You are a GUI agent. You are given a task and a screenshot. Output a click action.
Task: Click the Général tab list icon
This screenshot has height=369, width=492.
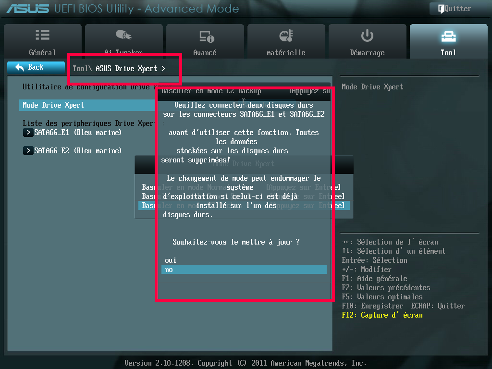point(42,35)
